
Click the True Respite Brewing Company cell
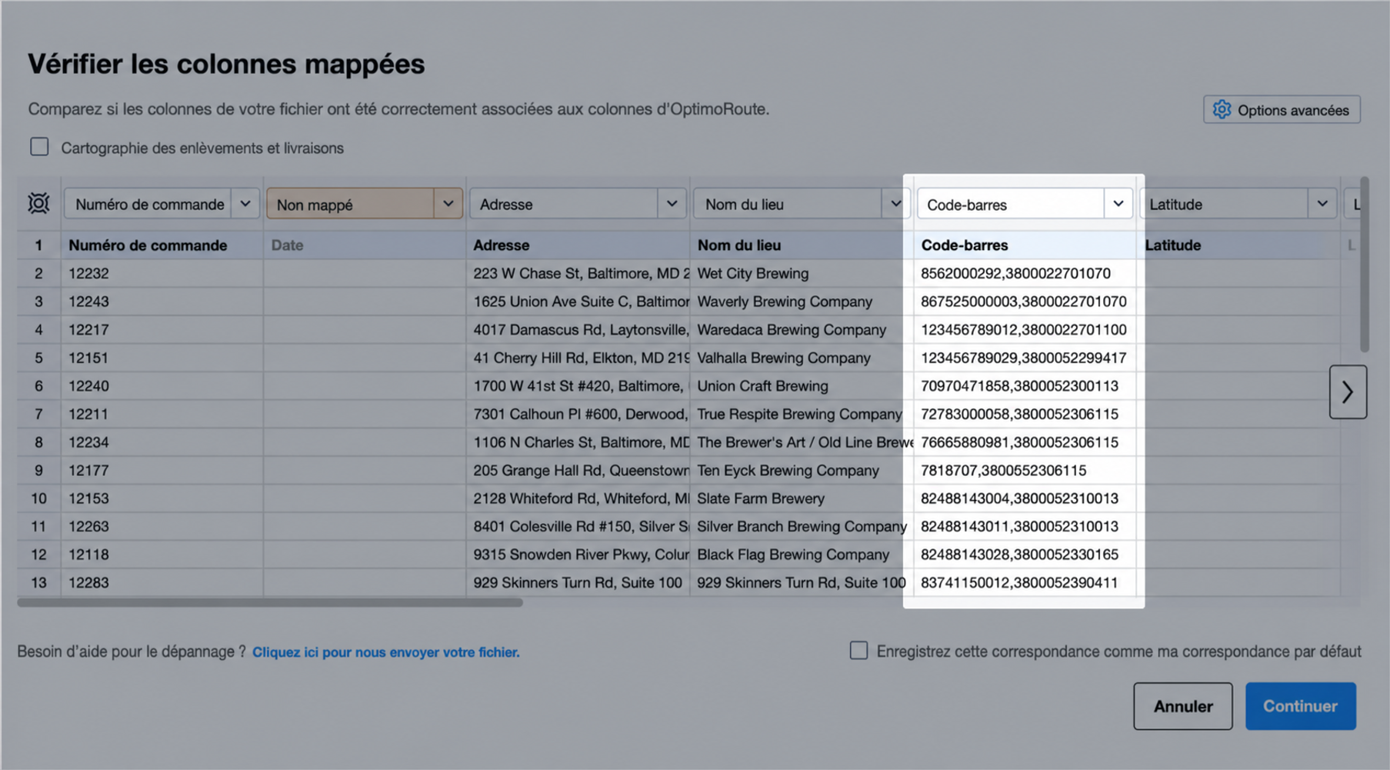click(802, 414)
